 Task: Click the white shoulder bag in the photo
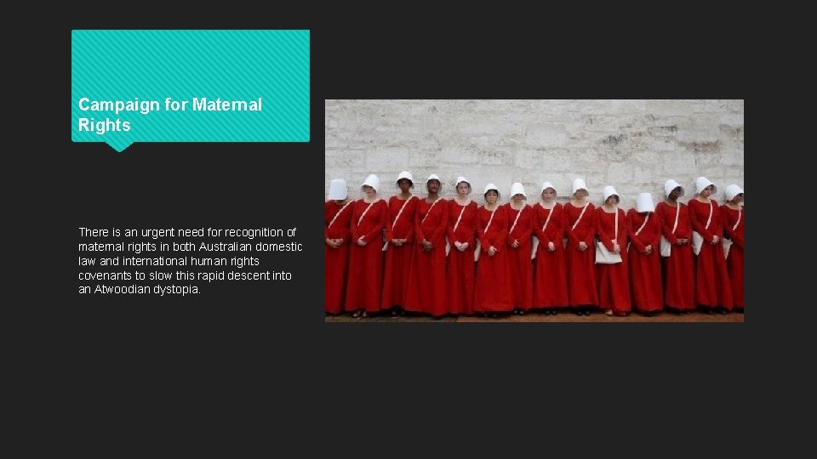click(x=608, y=253)
